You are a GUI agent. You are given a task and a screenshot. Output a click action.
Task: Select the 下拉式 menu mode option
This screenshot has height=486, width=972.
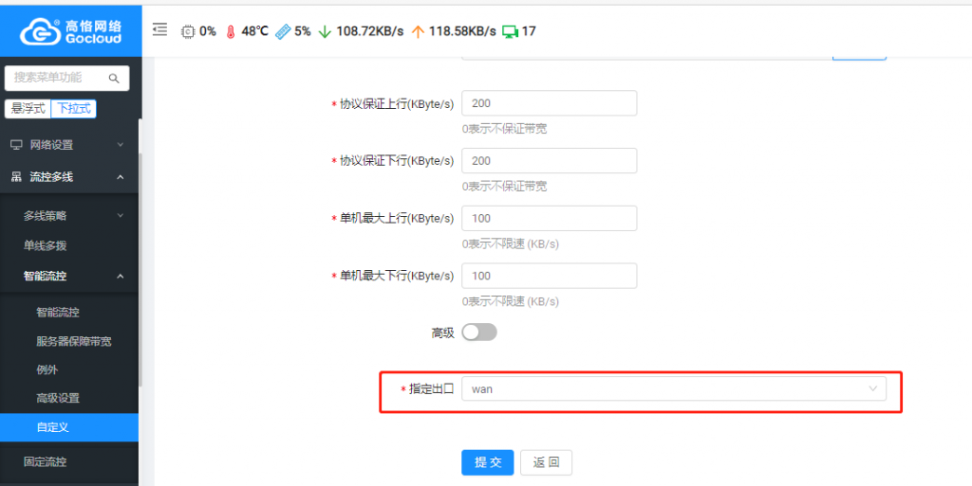tap(73, 109)
